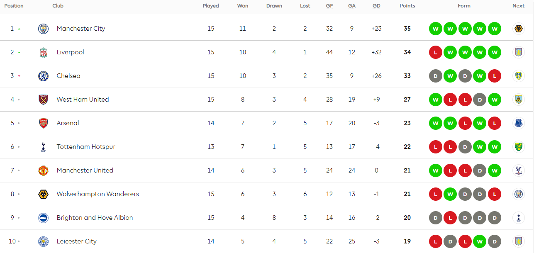Click the GF column header
The image size is (534, 253).
pos(329,6)
